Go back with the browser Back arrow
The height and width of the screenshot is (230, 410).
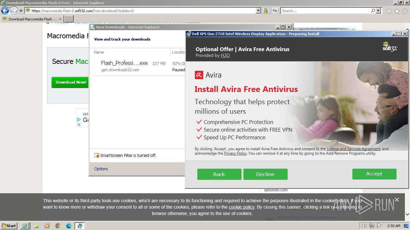(5, 11)
